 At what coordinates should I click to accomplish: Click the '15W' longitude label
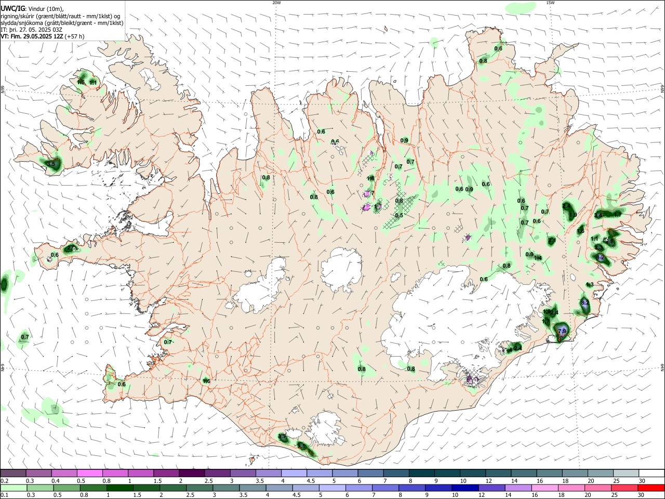[x=550, y=3]
